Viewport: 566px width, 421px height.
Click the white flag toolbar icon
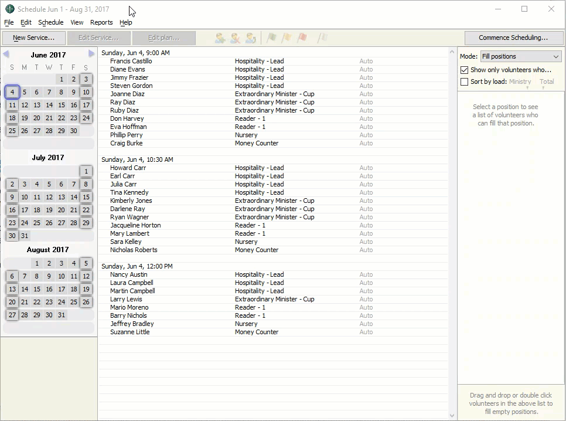(322, 38)
